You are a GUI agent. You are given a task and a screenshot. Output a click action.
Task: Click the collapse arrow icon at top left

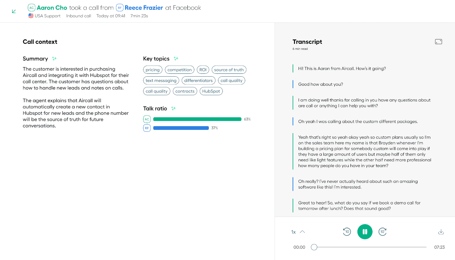[x=14, y=11]
